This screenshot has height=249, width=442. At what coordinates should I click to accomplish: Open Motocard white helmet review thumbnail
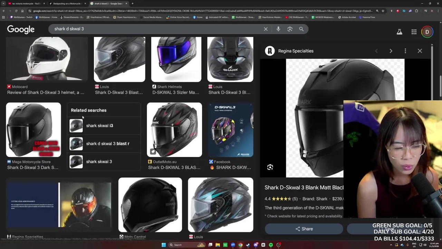click(x=47, y=59)
